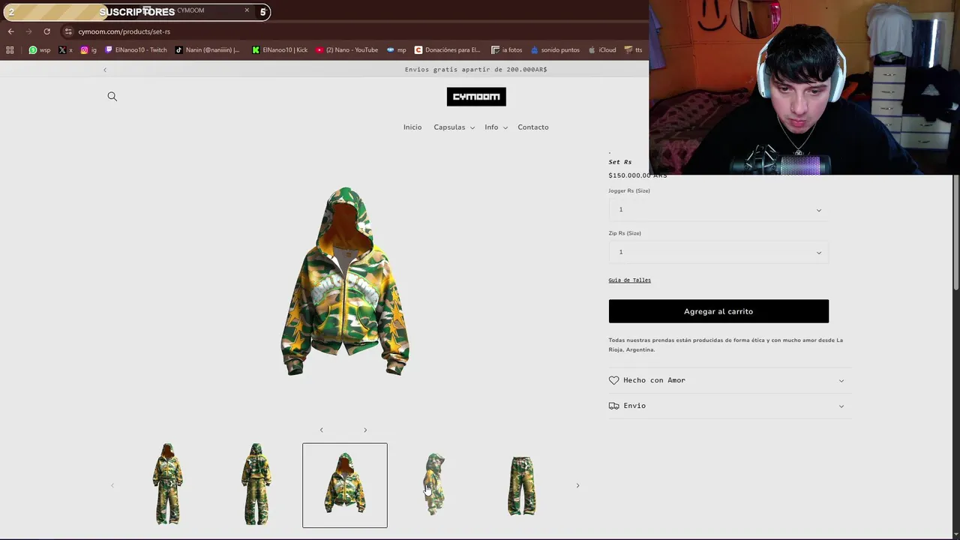Slide thumbnails right with the carousel arrow

(577, 486)
